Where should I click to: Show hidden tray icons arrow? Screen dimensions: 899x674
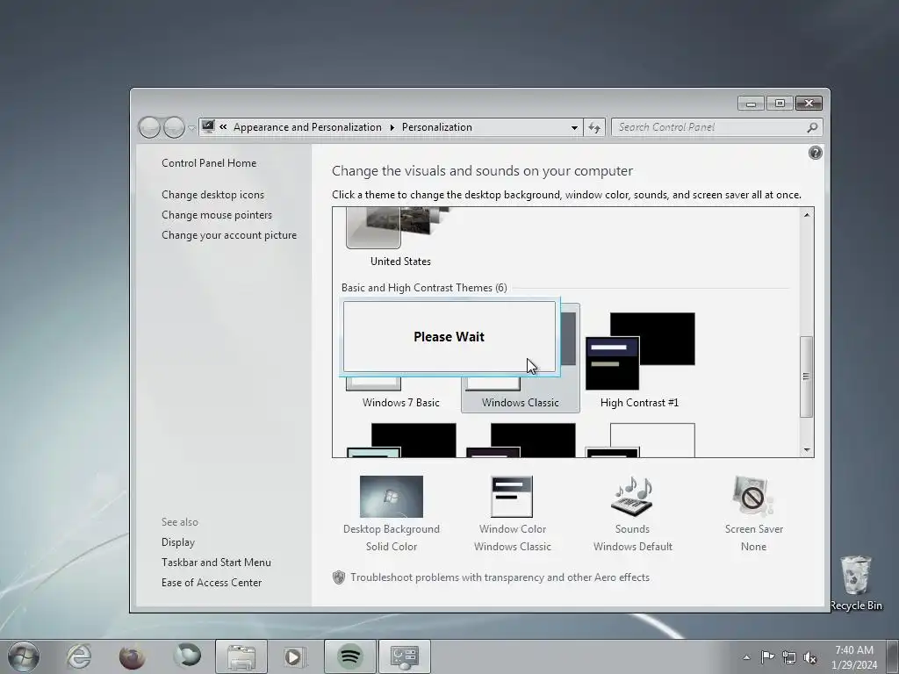[x=746, y=657]
